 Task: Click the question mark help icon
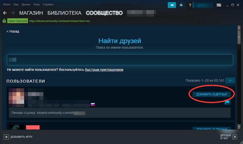(190, 5)
